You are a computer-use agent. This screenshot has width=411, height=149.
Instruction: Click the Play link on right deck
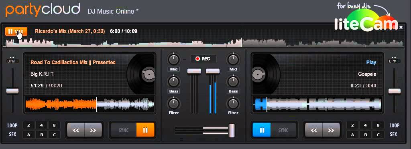coord(371,62)
